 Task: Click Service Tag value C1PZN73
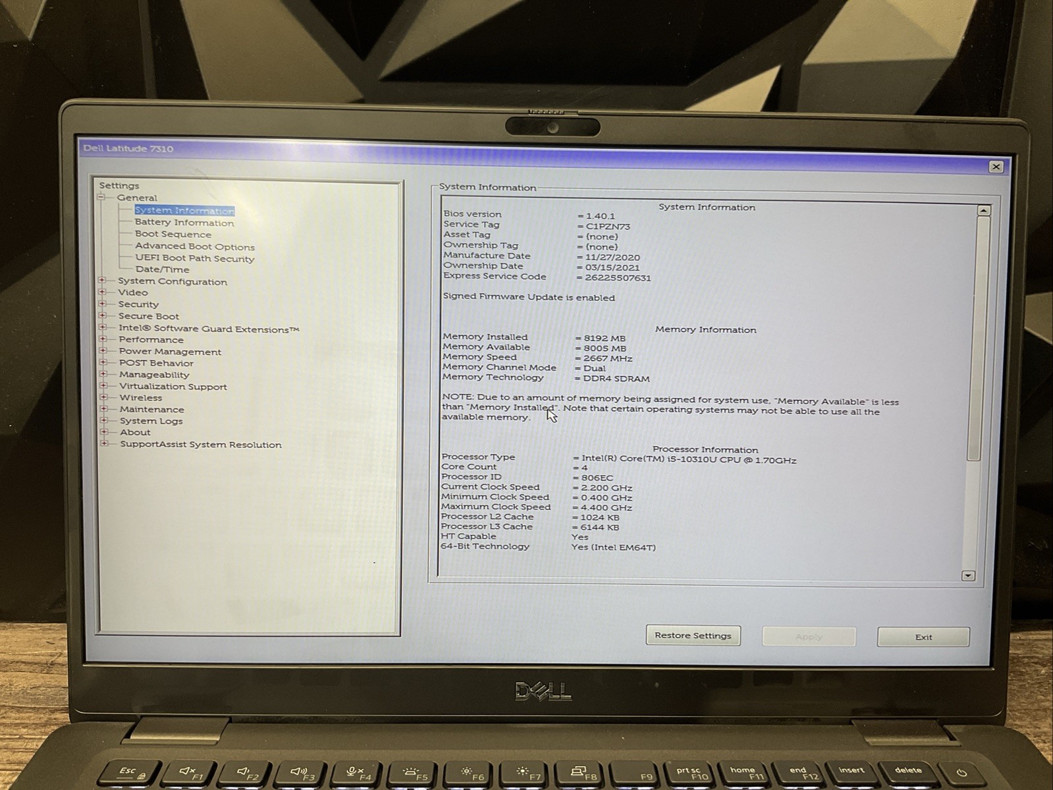608,227
